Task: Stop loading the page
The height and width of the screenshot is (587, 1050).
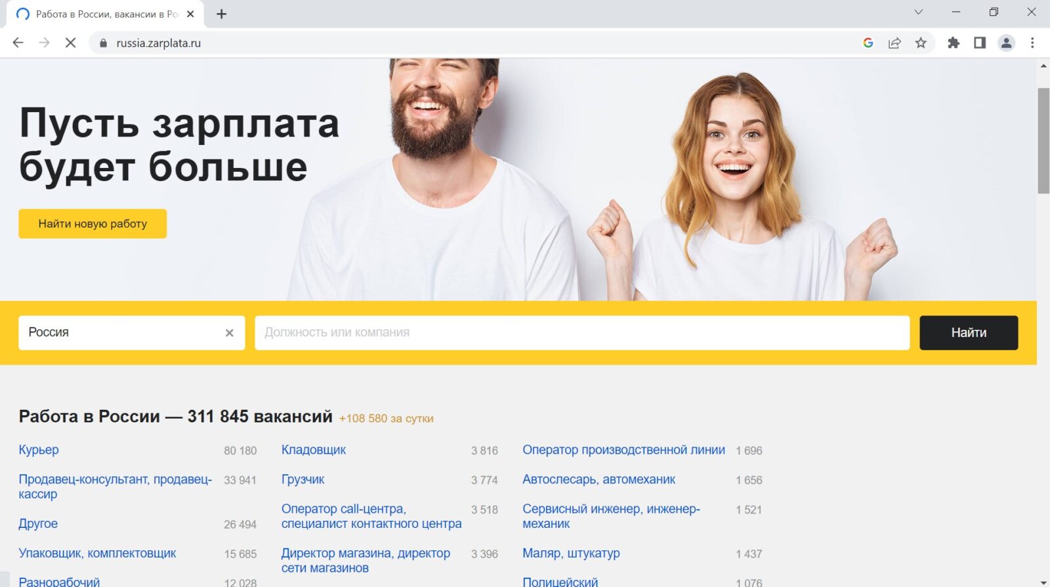Action: pyautogui.click(x=71, y=43)
